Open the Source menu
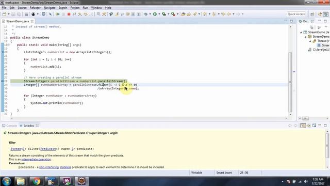This screenshot has height=186, width=330. 22,8
